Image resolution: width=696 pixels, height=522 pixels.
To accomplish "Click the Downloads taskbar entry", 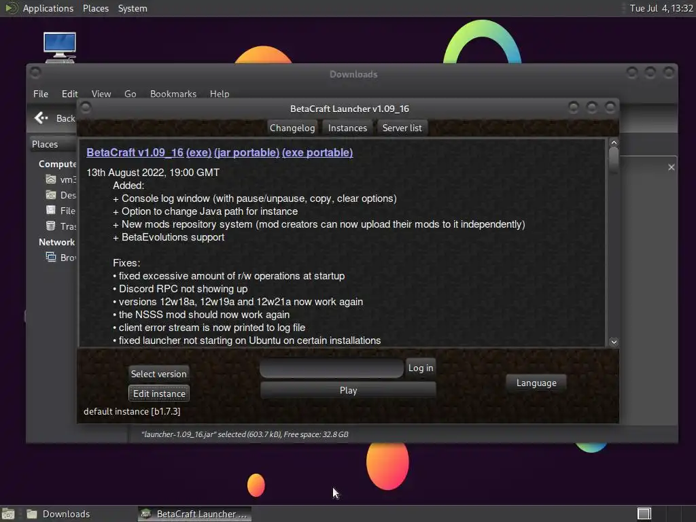I will pos(58,514).
